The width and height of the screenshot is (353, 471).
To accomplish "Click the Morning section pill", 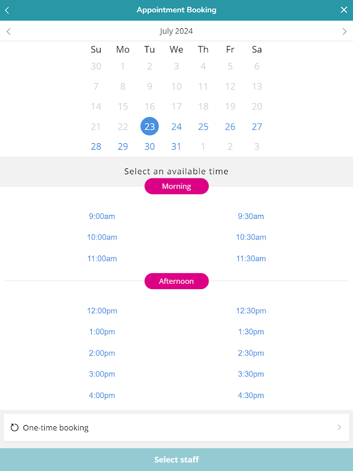I will click(176, 186).
